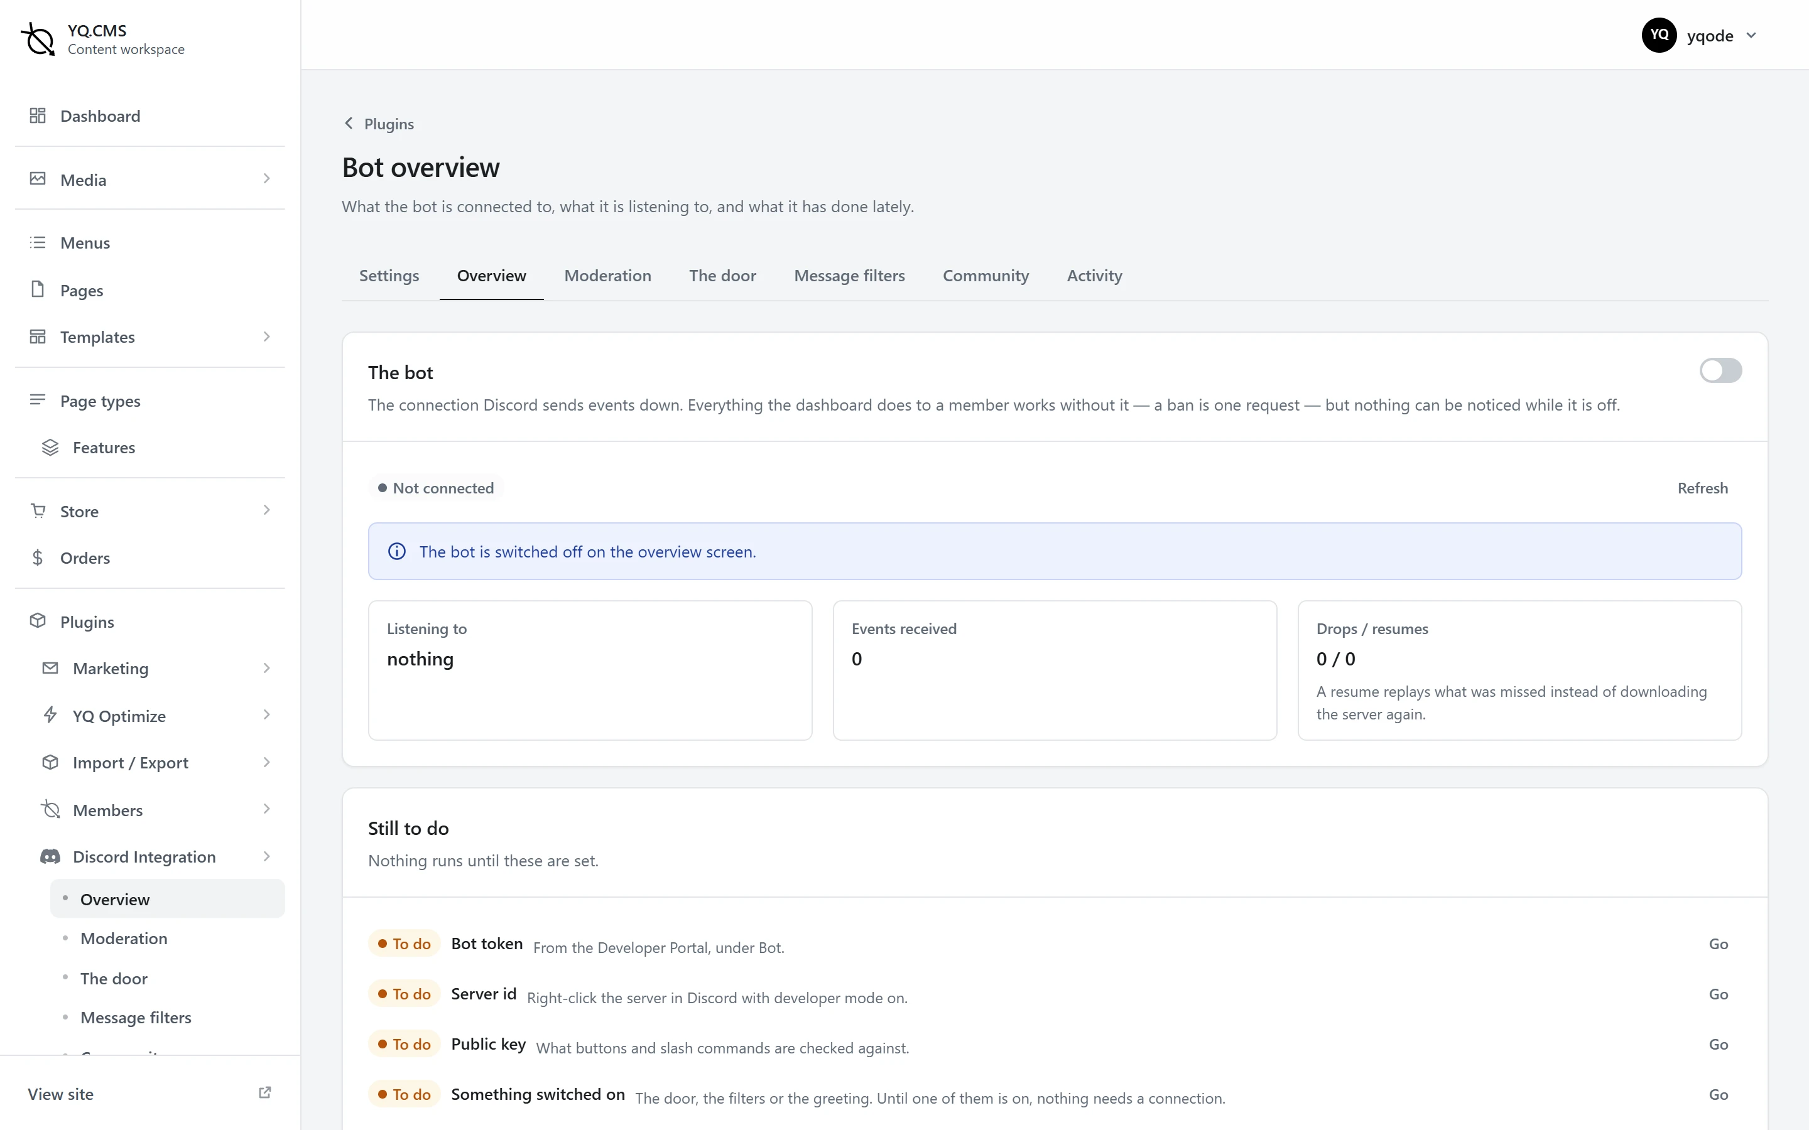Expand the YQ Optimize submenu chevron
Image resolution: width=1809 pixels, height=1130 pixels.
point(267,715)
